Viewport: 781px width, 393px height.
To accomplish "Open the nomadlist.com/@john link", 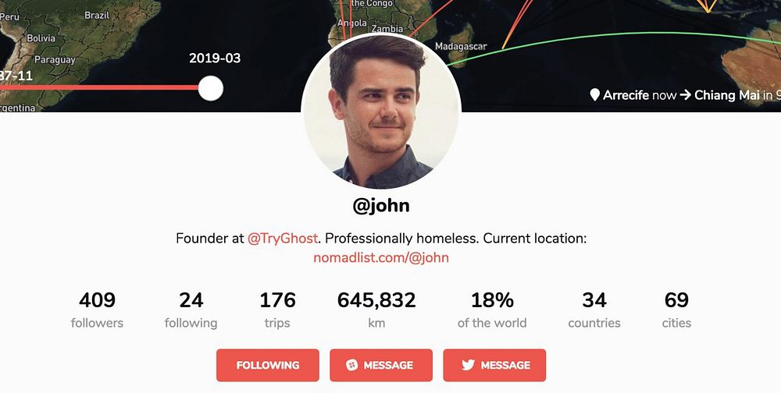I will pos(381,257).
